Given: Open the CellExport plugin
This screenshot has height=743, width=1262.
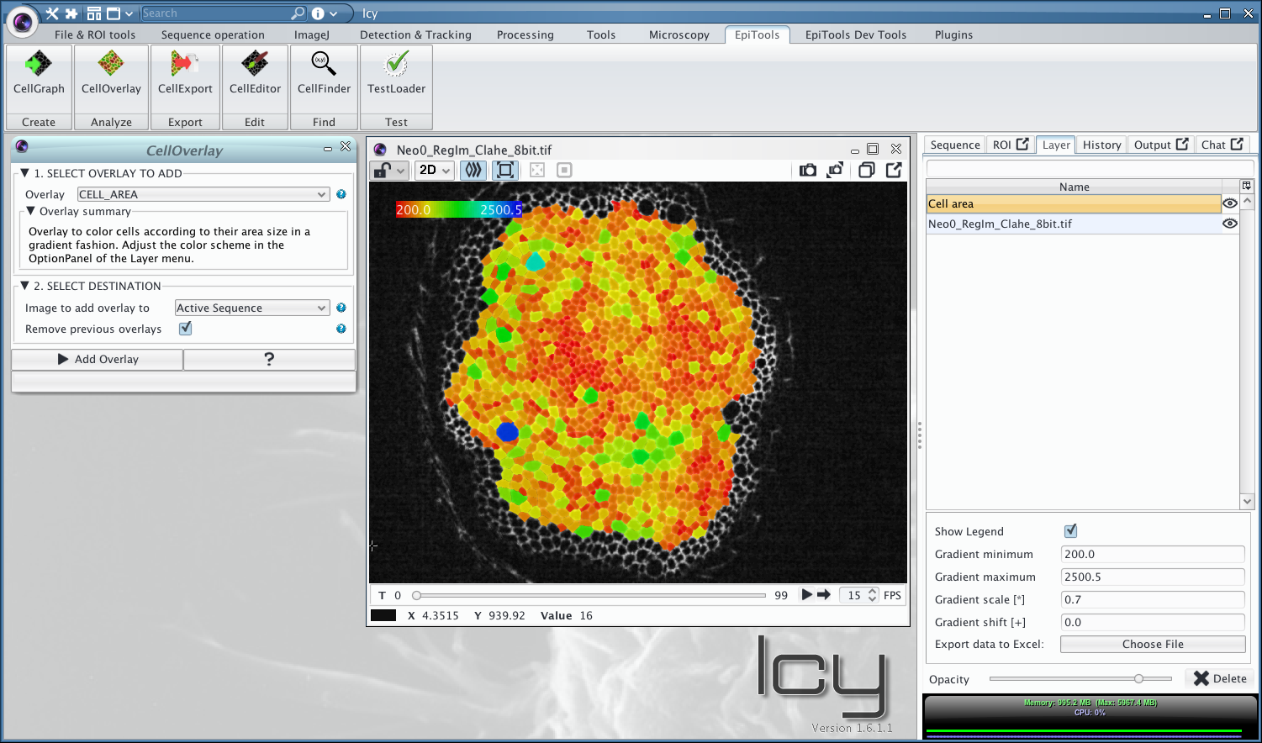Looking at the screenshot, I should click(x=185, y=74).
